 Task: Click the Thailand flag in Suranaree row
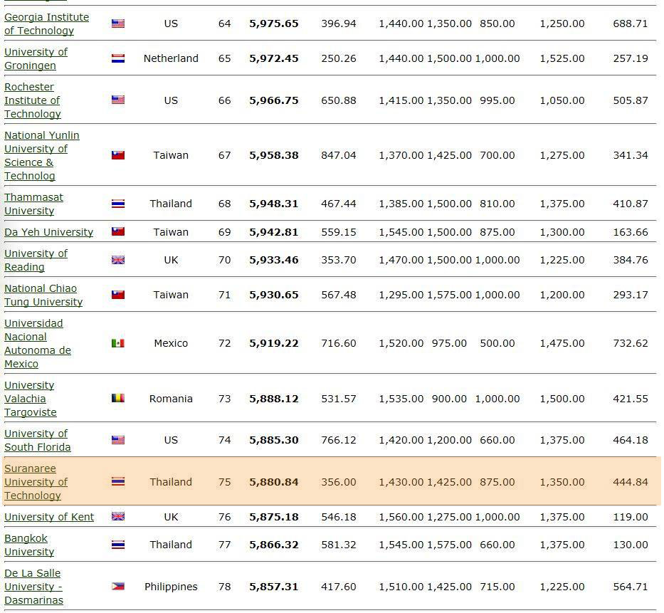pos(118,481)
